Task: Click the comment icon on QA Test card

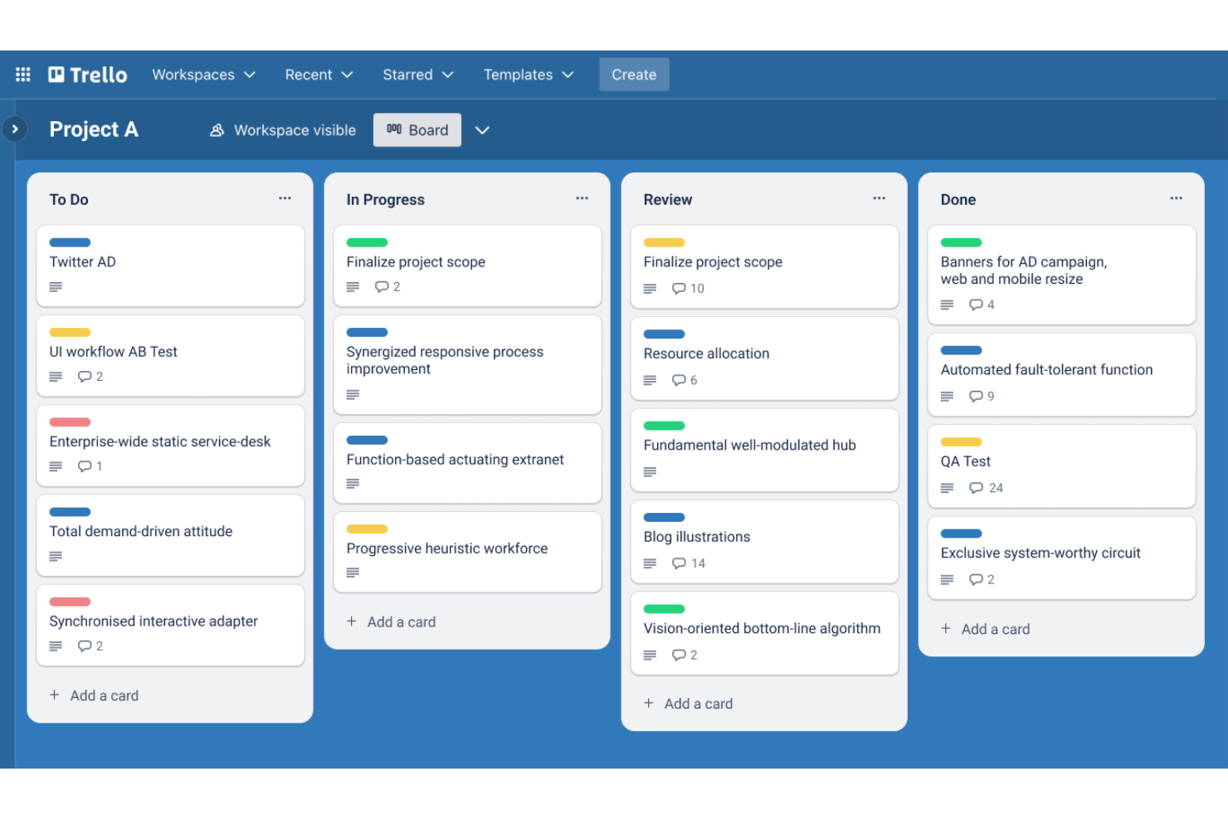Action: point(975,488)
